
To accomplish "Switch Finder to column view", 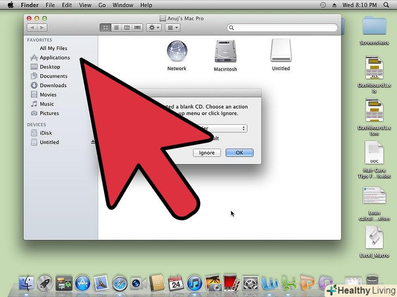I will [x=127, y=28].
